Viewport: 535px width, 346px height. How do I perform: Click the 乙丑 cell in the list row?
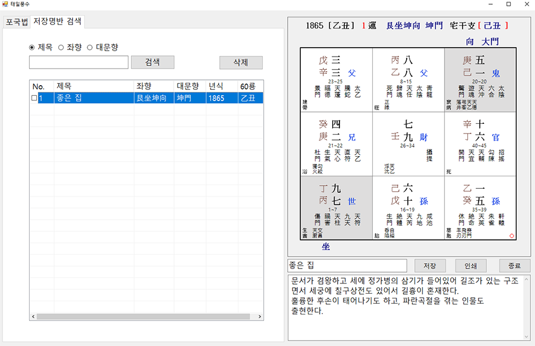(250, 98)
